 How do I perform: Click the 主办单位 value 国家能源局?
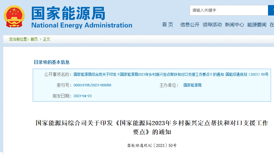click(x=192, y=85)
